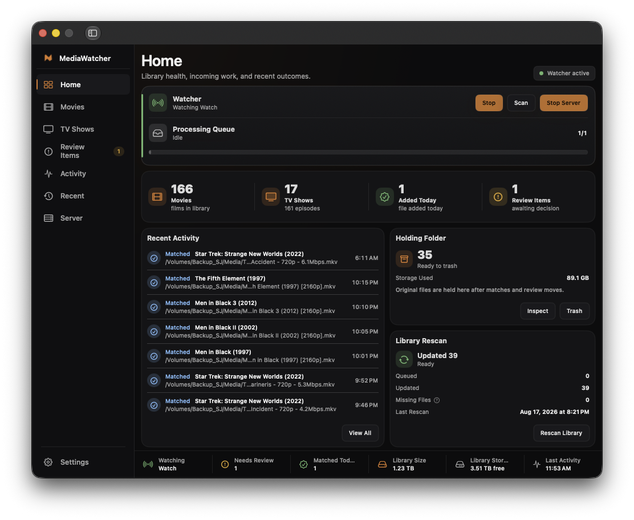Click the Scan button

521,103
